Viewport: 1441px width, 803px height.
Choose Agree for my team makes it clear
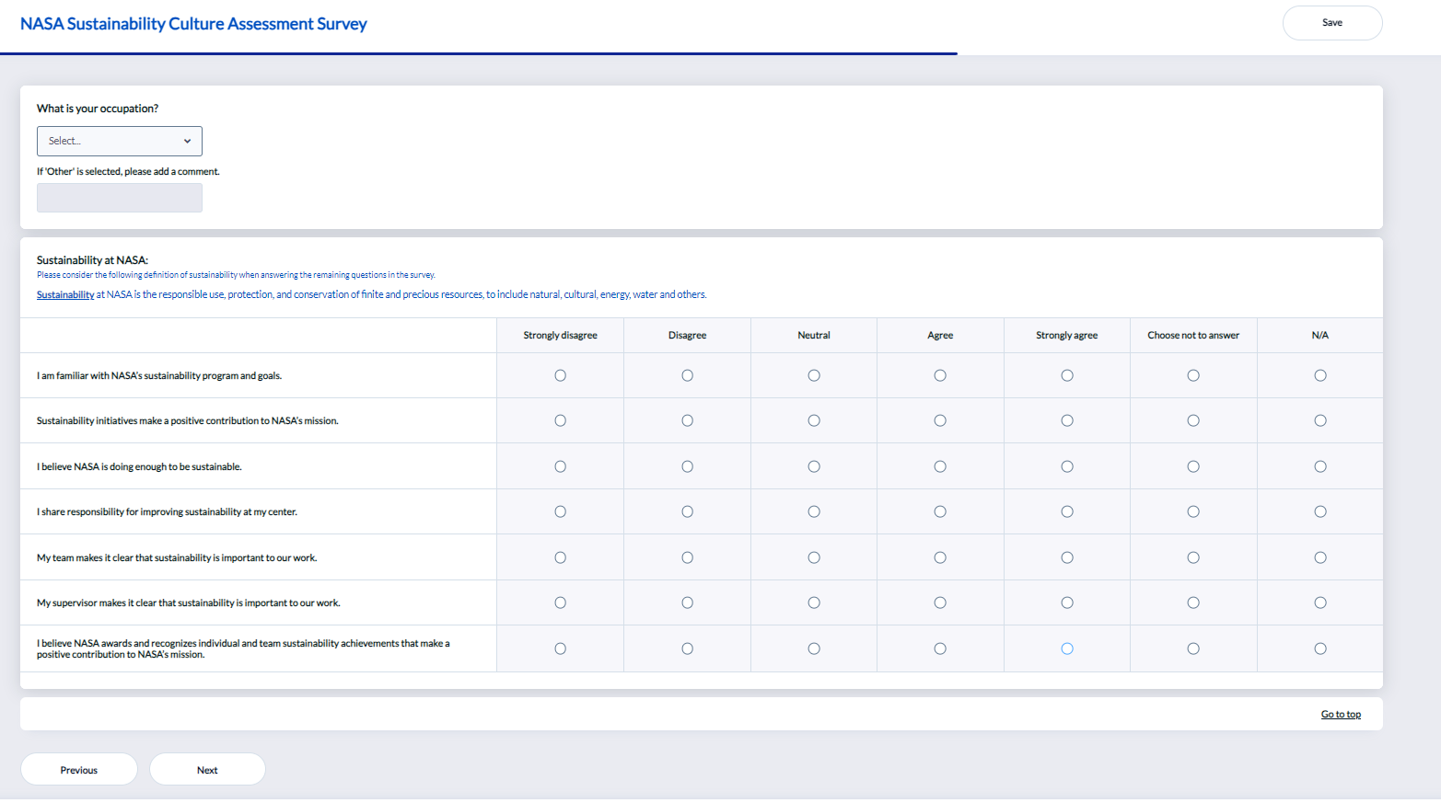tap(940, 557)
